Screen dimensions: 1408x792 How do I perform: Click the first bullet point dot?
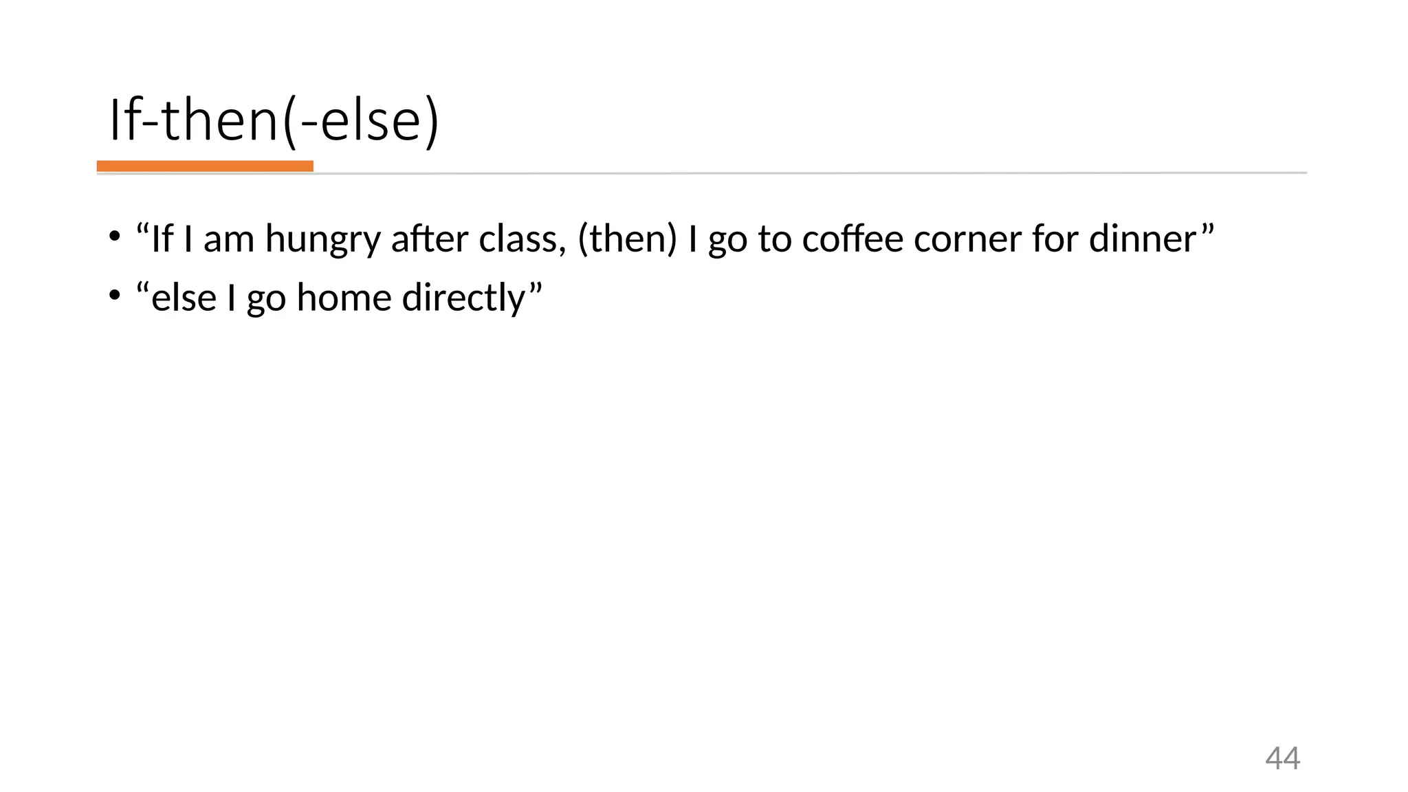click(x=114, y=238)
